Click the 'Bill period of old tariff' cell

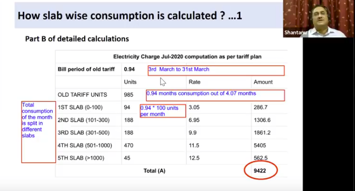click(86, 69)
